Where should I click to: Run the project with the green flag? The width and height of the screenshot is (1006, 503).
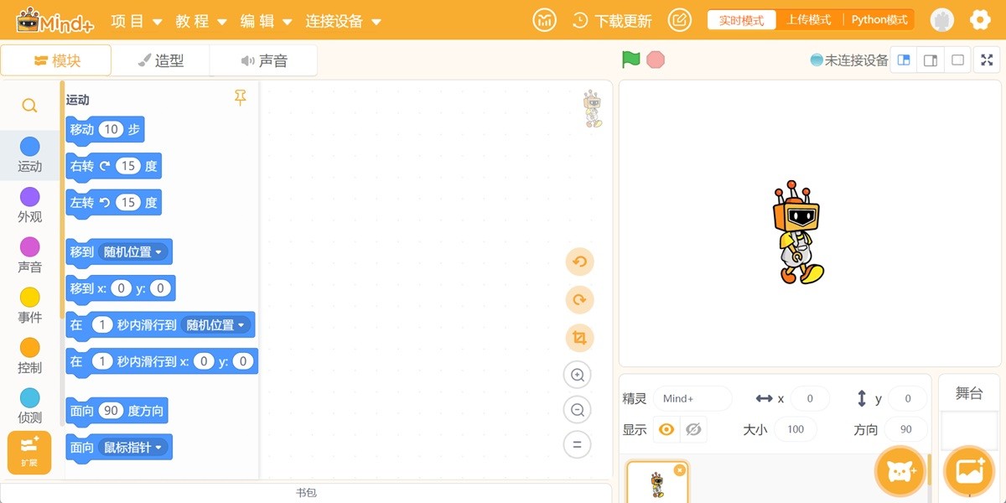tap(631, 60)
